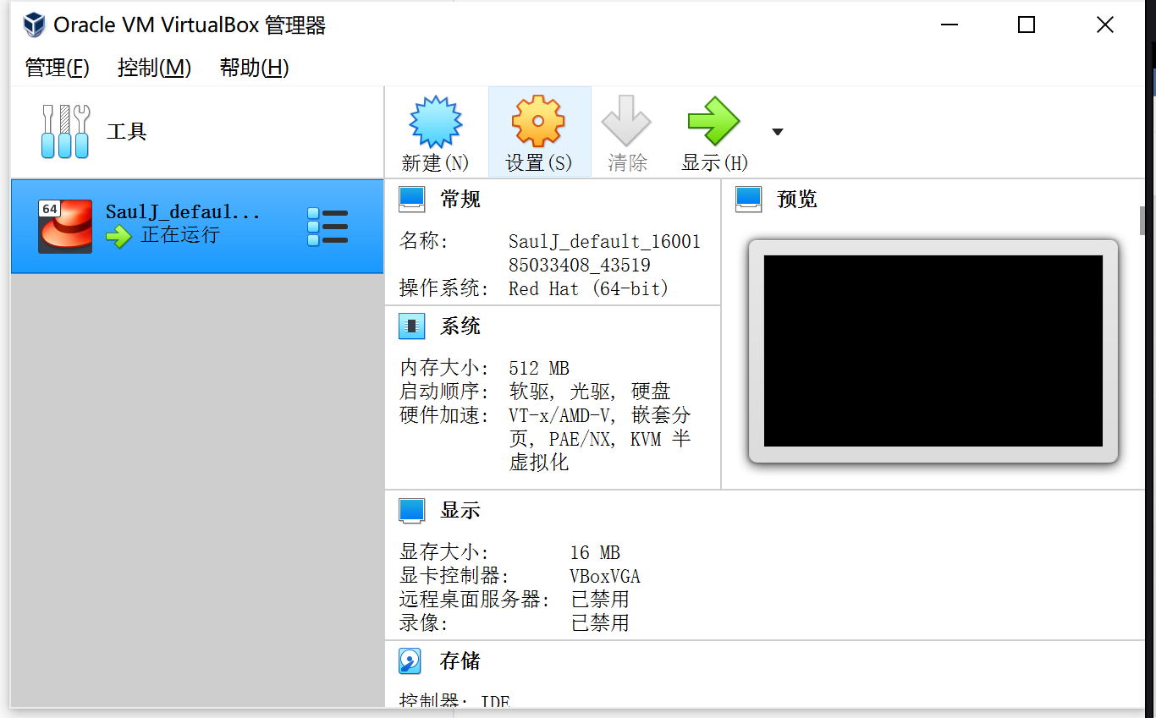Minimize the VirtualBox Manager window
The height and width of the screenshot is (718, 1156).
949,25
